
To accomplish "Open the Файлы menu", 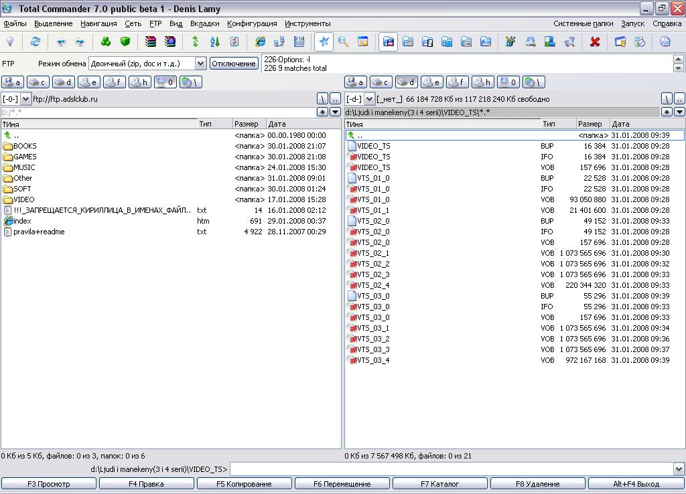I will pyautogui.click(x=15, y=23).
